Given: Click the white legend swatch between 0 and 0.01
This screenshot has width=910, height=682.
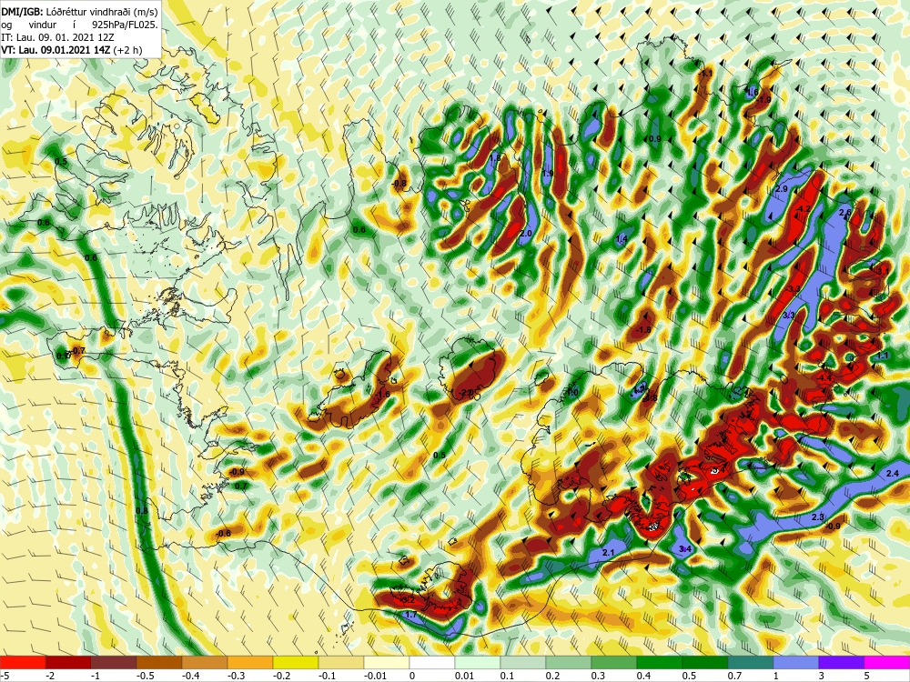Looking at the screenshot, I should point(432,662).
